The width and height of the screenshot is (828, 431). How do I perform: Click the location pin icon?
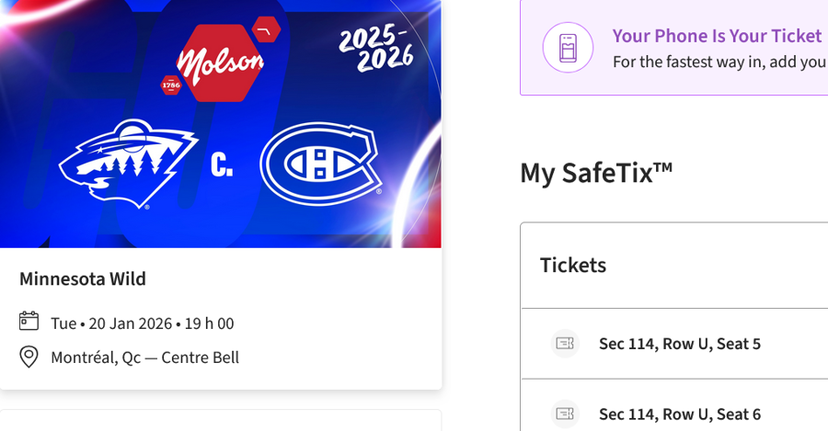(x=29, y=357)
